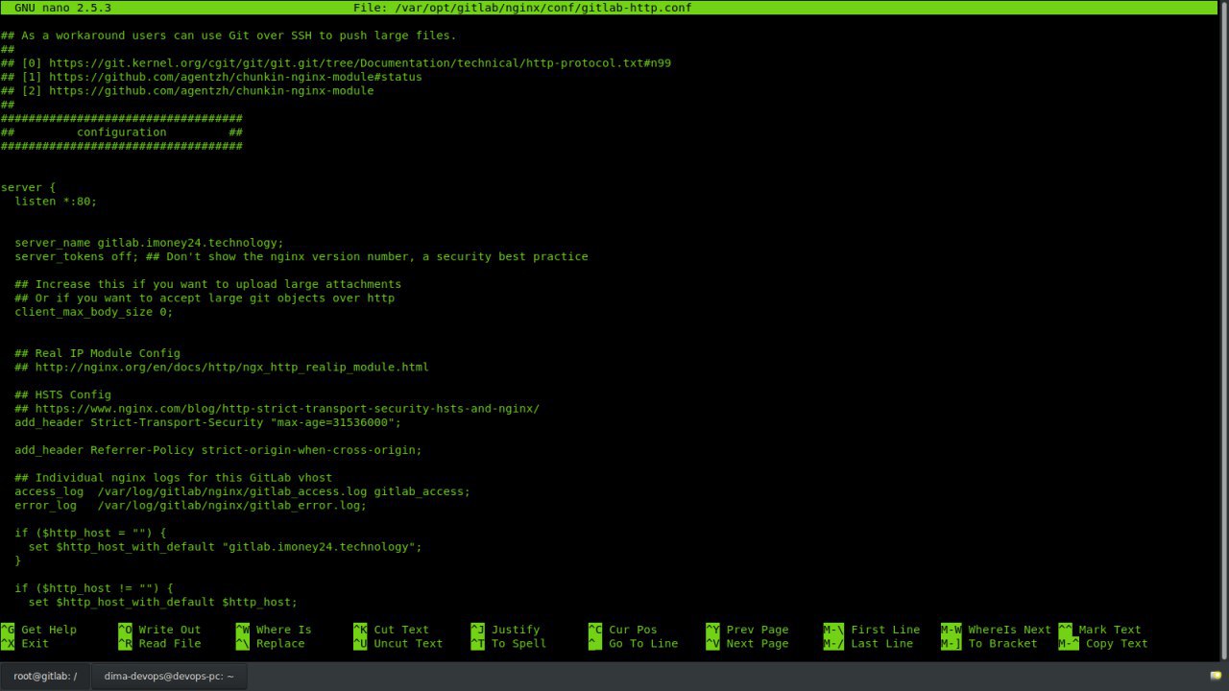Click the 'Git over SSH' workaround comment line
Image resolution: width=1229 pixels, height=691 pixels.
coord(229,36)
